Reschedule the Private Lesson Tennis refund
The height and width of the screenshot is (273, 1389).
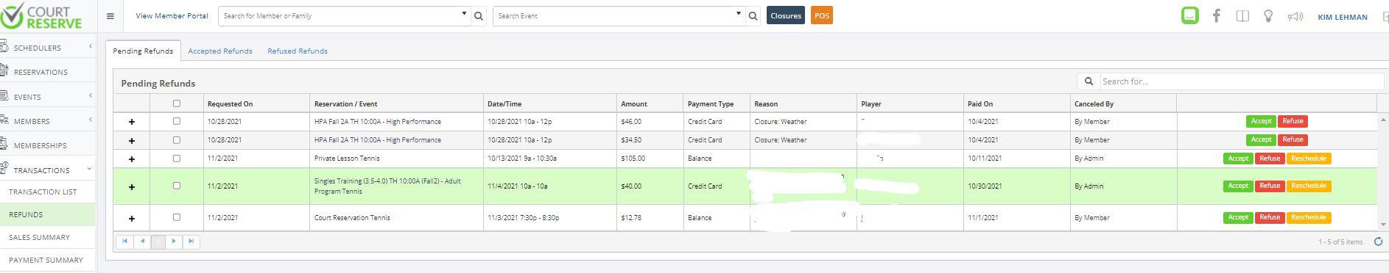1309,159
